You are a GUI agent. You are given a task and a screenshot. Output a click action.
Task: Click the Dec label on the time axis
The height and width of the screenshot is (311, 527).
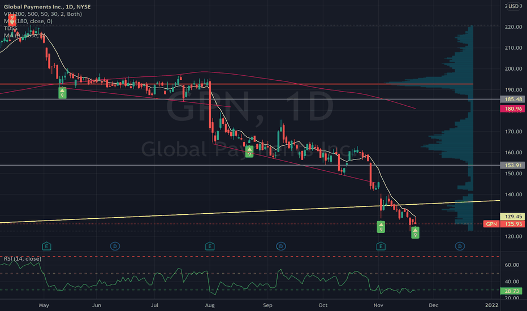tap(434, 305)
